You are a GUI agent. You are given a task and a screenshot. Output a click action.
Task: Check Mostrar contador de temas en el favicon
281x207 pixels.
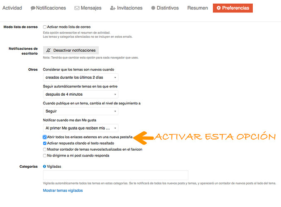click(x=45, y=149)
